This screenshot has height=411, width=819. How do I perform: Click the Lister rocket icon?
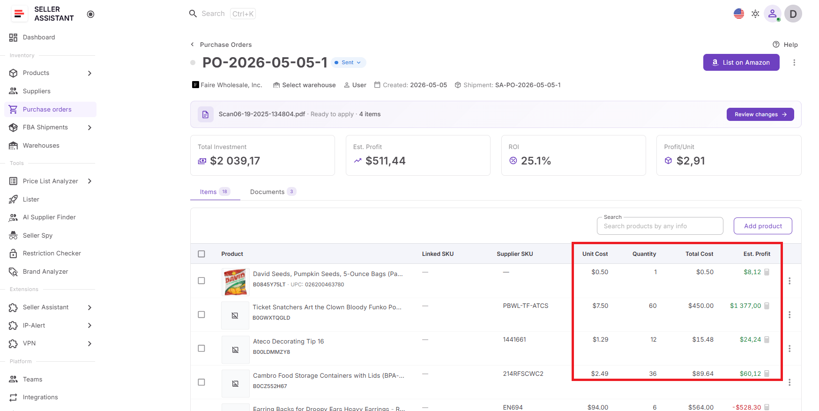tap(13, 199)
